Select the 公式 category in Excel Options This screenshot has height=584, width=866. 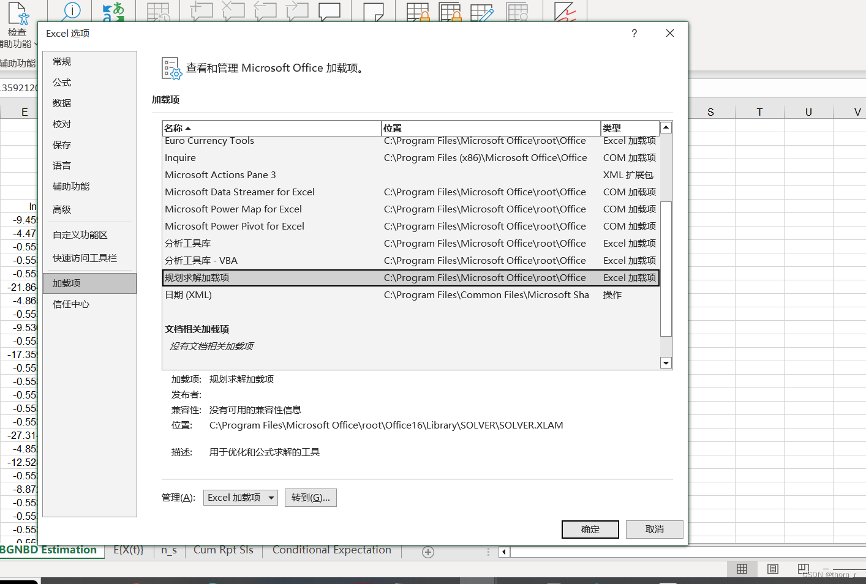click(89, 83)
